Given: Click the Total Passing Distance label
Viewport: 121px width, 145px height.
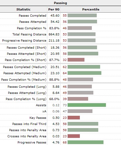Looking at the screenshot, I should pyautogui.click(x=29, y=34).
